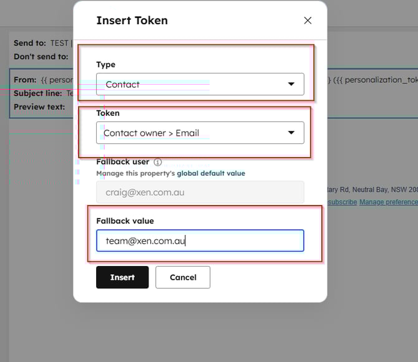
Task: Click the unsubscribe link behind the dialog
Action: (x=342, y=202)
